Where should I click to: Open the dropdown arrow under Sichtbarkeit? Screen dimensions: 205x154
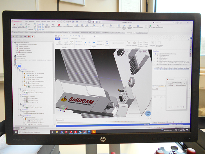[152, 47]
